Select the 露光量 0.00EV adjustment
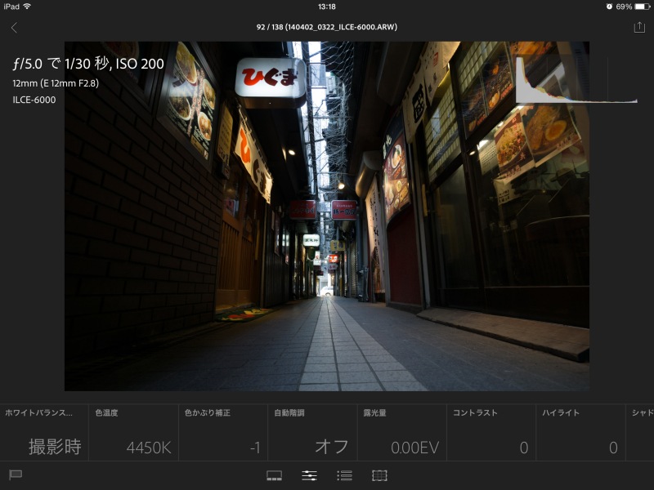 (402, 433)
